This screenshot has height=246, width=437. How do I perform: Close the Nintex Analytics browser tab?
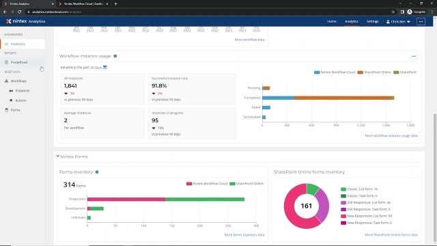(x=53, y=4)
